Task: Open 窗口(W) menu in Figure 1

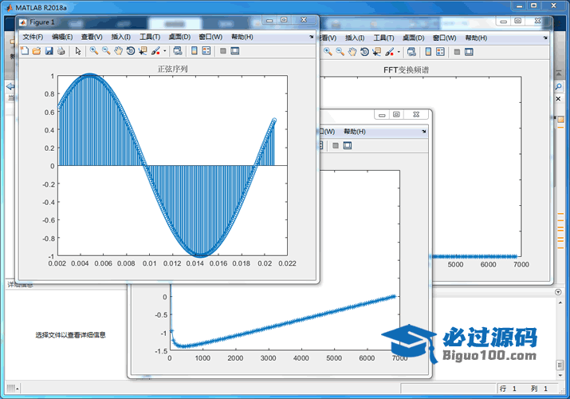Action: pyautogui.click(x=210, y=37)
